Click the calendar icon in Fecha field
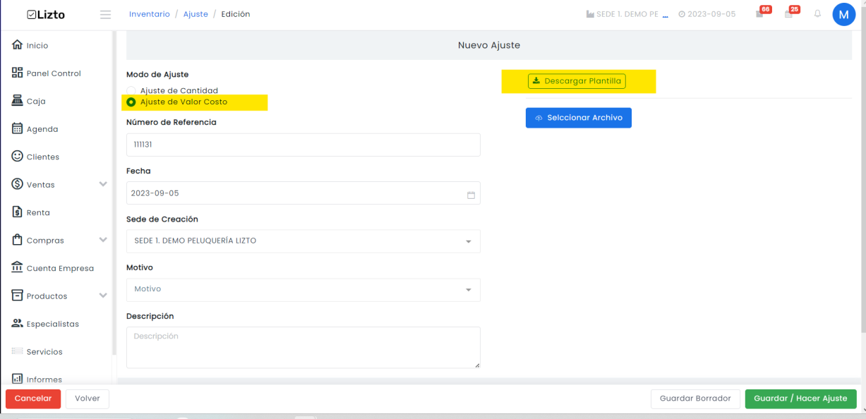 pyautogui.click(x=471, y=194)
